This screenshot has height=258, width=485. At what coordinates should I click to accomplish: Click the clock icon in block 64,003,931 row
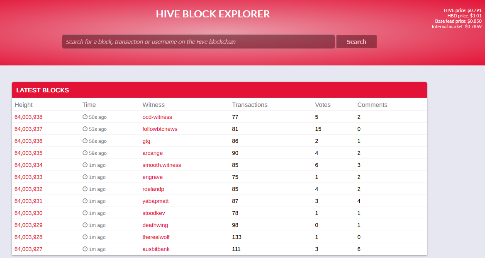[85, 201]
